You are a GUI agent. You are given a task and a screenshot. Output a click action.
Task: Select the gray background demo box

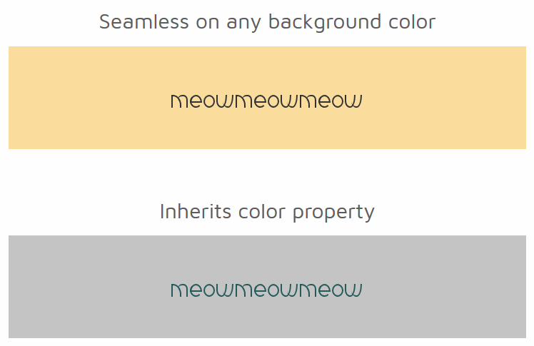point(267,287)
